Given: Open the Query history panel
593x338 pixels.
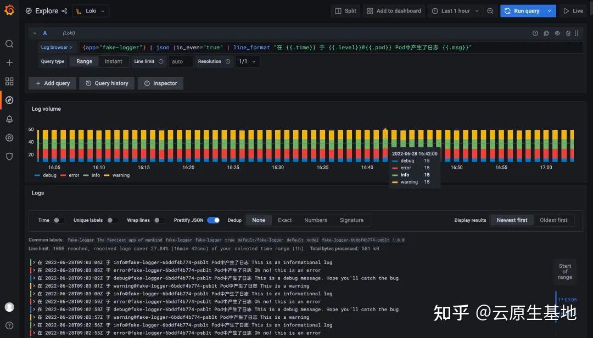Looking at the screenshot, I should tap(107, 83).
